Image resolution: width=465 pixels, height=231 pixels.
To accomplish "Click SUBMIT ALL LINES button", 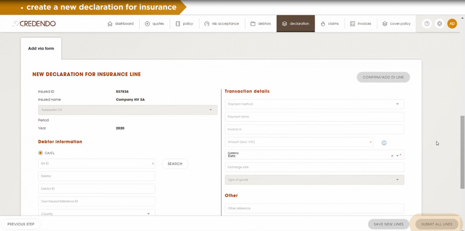I will coord(437,224).
